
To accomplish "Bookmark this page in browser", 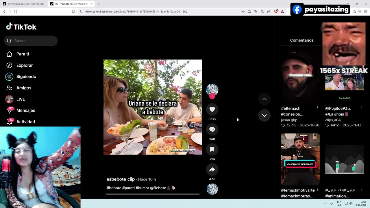I will [x=73, y=12].
